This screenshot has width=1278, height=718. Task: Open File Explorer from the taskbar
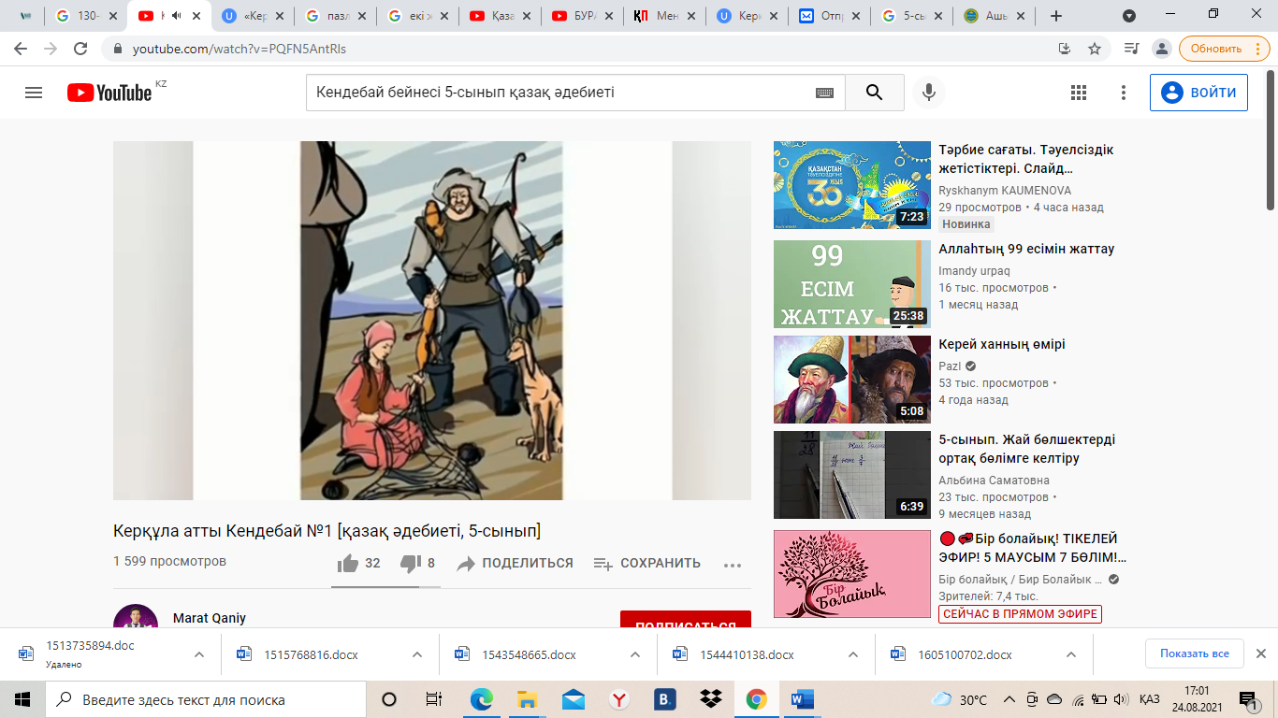click(527, 699)
